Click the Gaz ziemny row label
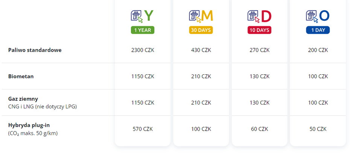354x154 pixels. pyautogui.click(x=23, y=99)
